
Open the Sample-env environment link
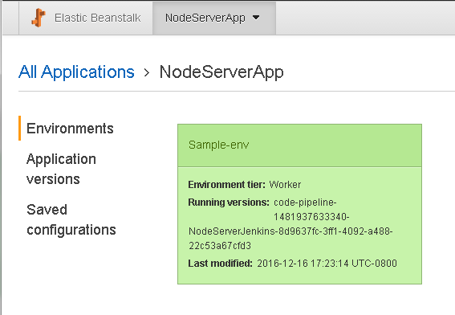[218, 145]
